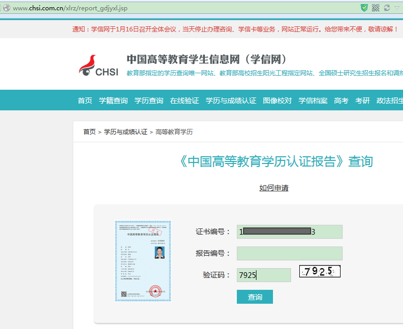This screenshot has height=329, width=403.
Task: Click the green security shield icon
Action: click(x=364, y=8)
